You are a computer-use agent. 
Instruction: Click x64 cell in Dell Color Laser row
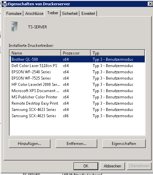(66, 66)
